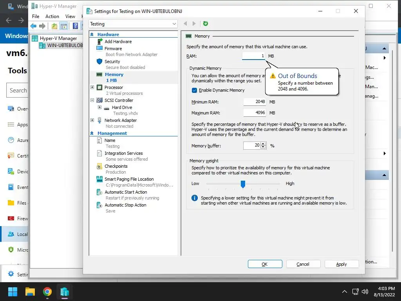
Task: Expand the Processor tree node
Action: coord(92,87)
